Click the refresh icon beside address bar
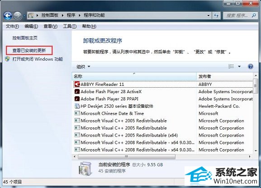 (216, 16)
